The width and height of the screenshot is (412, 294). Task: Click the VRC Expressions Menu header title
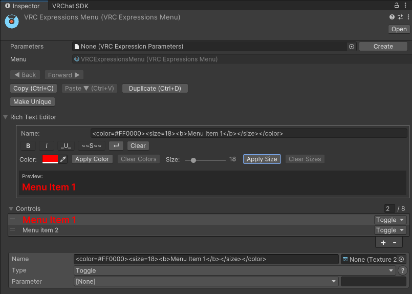(x=102, y=17)
